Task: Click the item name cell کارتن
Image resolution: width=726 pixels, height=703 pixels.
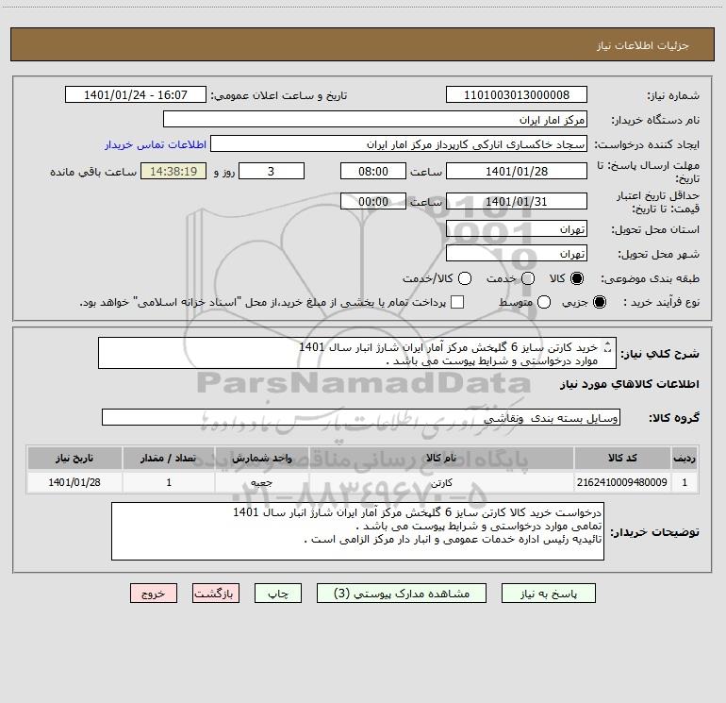Action: pyautogui.click(x=441, y=482)
